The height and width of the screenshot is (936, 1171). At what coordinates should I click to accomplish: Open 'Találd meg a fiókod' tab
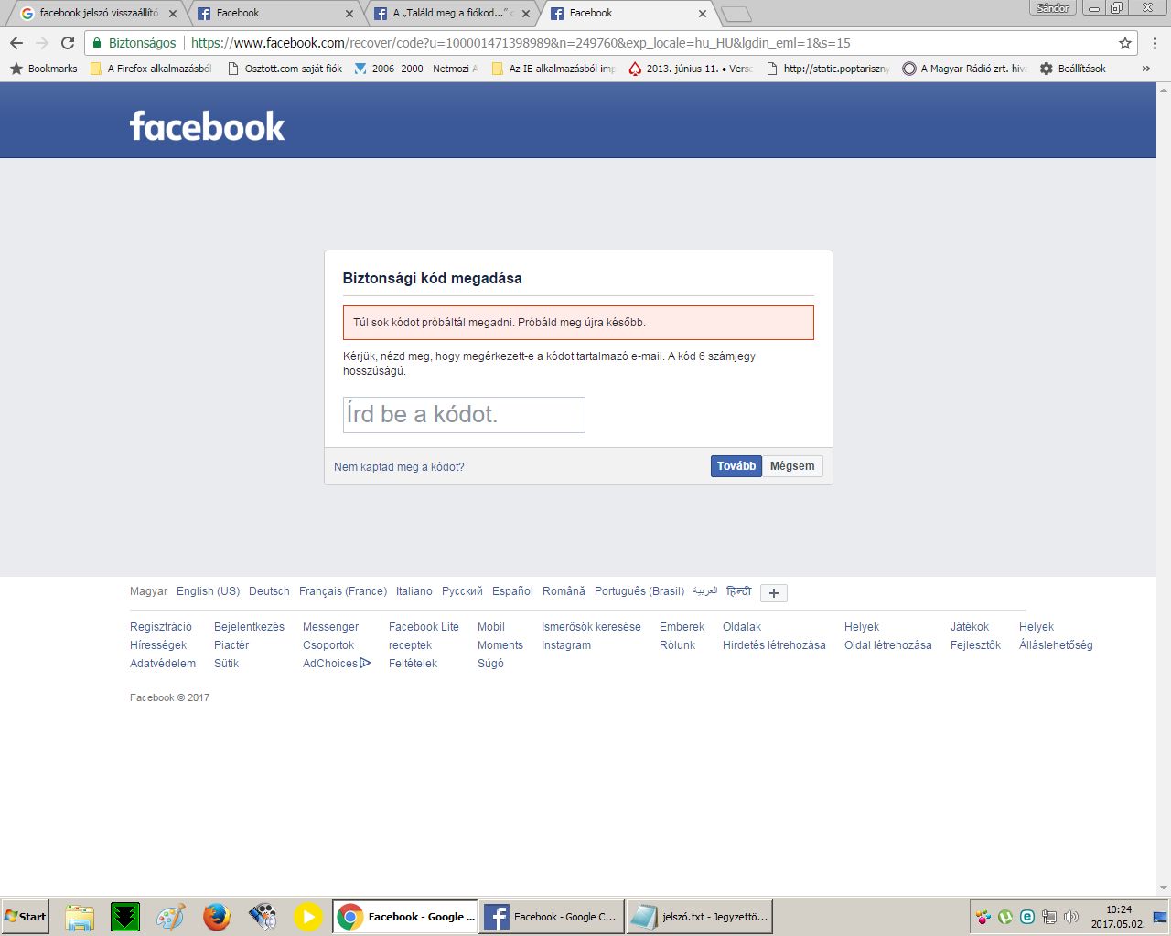pos(451,13)
